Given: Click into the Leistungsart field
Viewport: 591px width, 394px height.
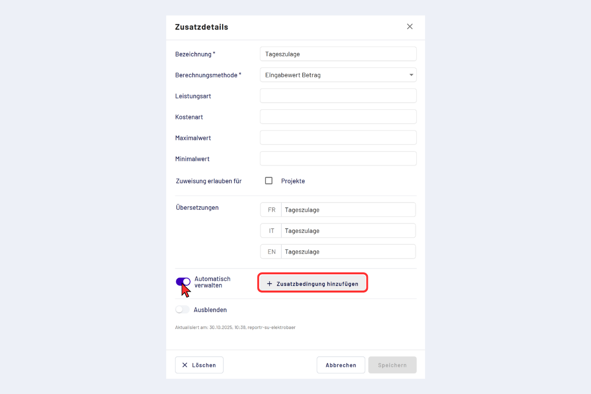Looking at the screenshot, I should (x=338, y=96).
